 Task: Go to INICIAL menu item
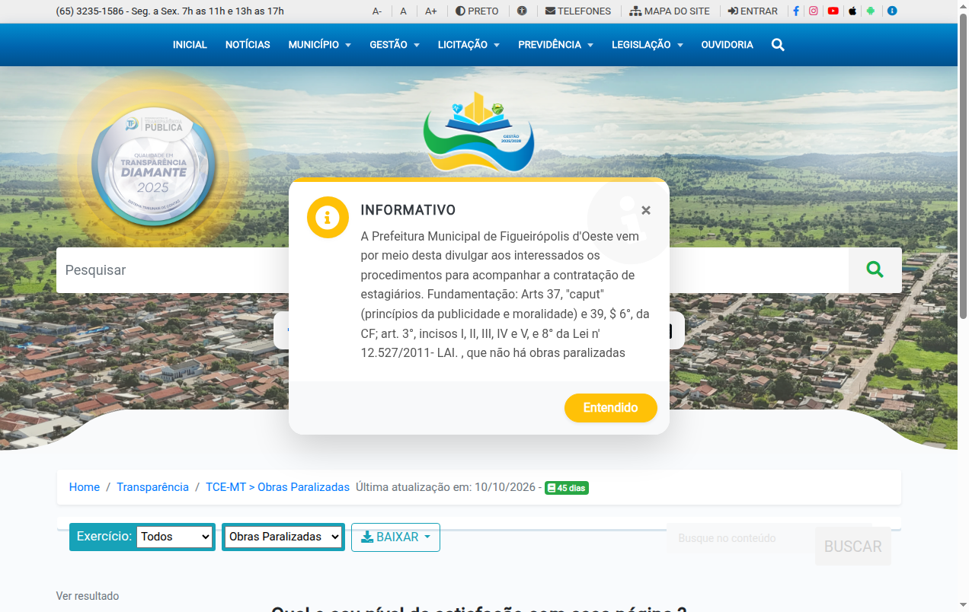pos(190,45)
